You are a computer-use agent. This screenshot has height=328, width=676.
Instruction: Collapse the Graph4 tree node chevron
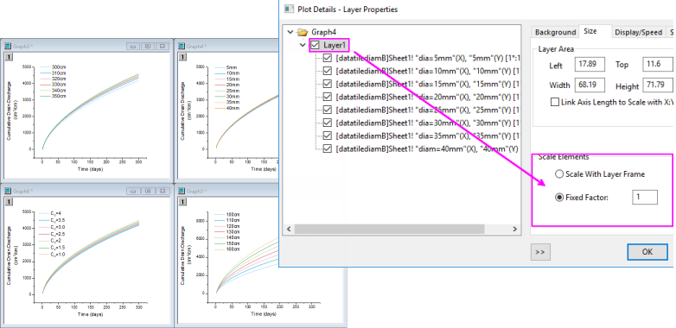coord(290,32)
